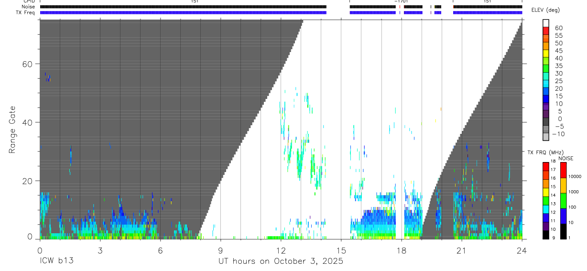The height and width of the screenshot is (271, 587).
Task: Click the 'CPID' row label at top
Action: pos(29,1)
